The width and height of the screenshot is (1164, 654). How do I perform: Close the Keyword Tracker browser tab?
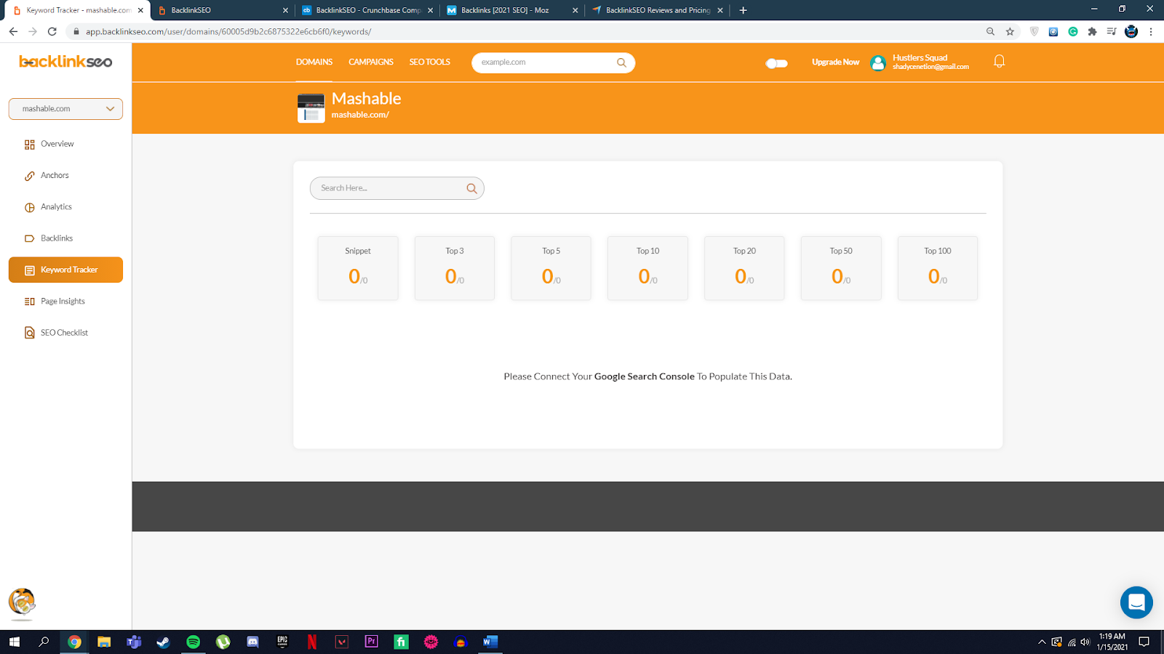pos(140,10)
